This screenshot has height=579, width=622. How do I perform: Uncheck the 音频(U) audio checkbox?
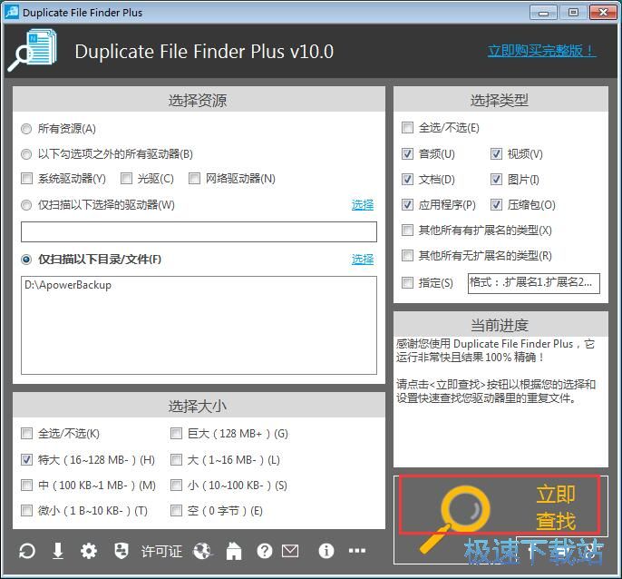(x=408, y=154)
